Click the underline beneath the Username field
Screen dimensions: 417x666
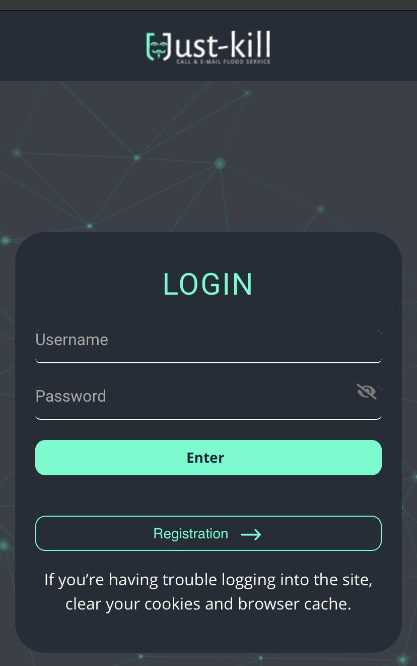208,362
